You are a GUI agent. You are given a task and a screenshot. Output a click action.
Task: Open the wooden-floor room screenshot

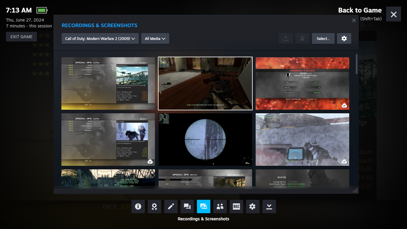(x=205, y=83)
